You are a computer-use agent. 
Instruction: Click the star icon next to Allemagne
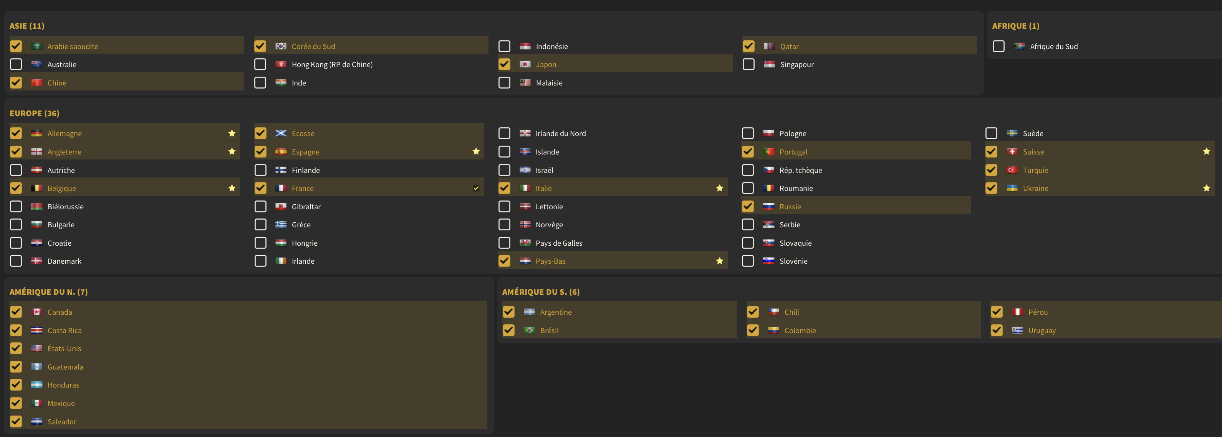coord(232,133)
